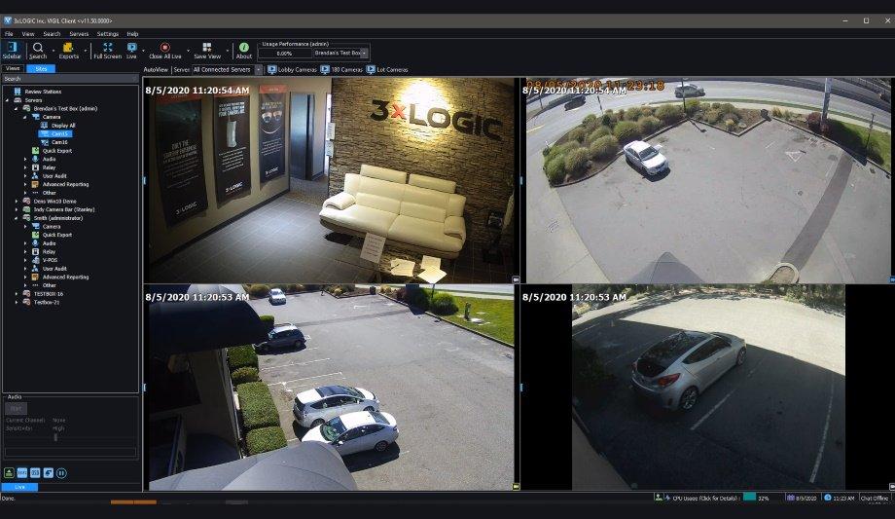
Task: Click the sidebar Search input field
Action: click(x=70, y=79)
